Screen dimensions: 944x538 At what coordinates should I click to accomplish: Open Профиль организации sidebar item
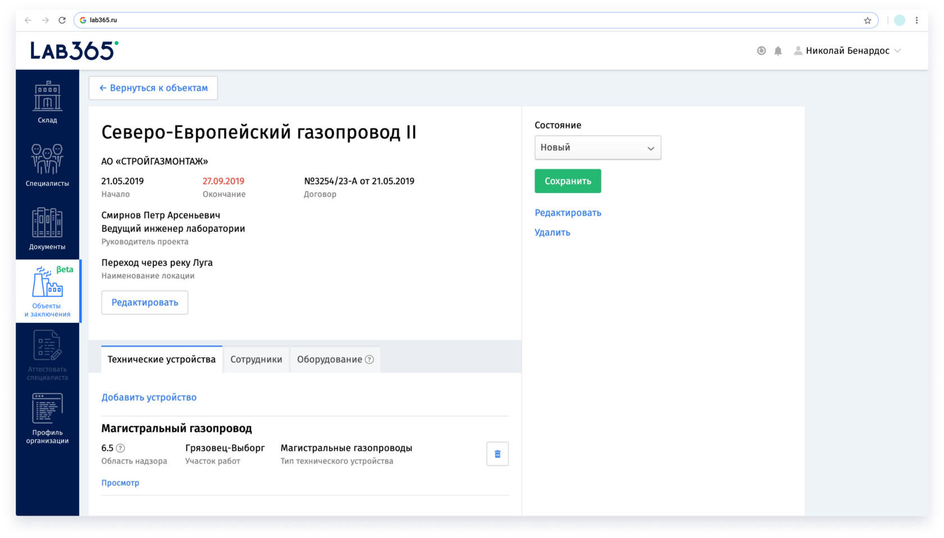pyautogui.click(x=47, y=418)
